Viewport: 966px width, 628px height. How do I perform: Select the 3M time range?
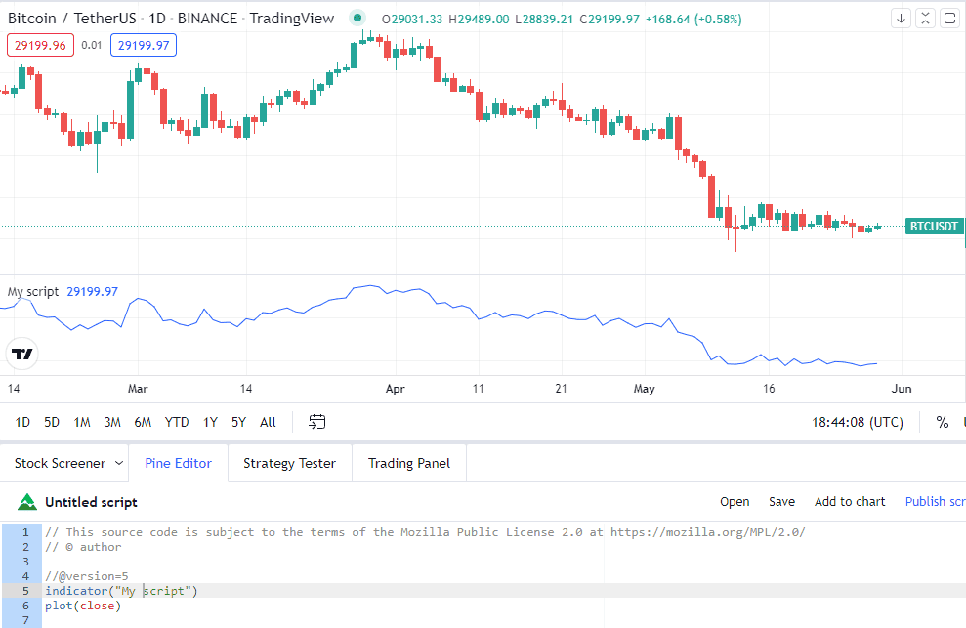112,422
